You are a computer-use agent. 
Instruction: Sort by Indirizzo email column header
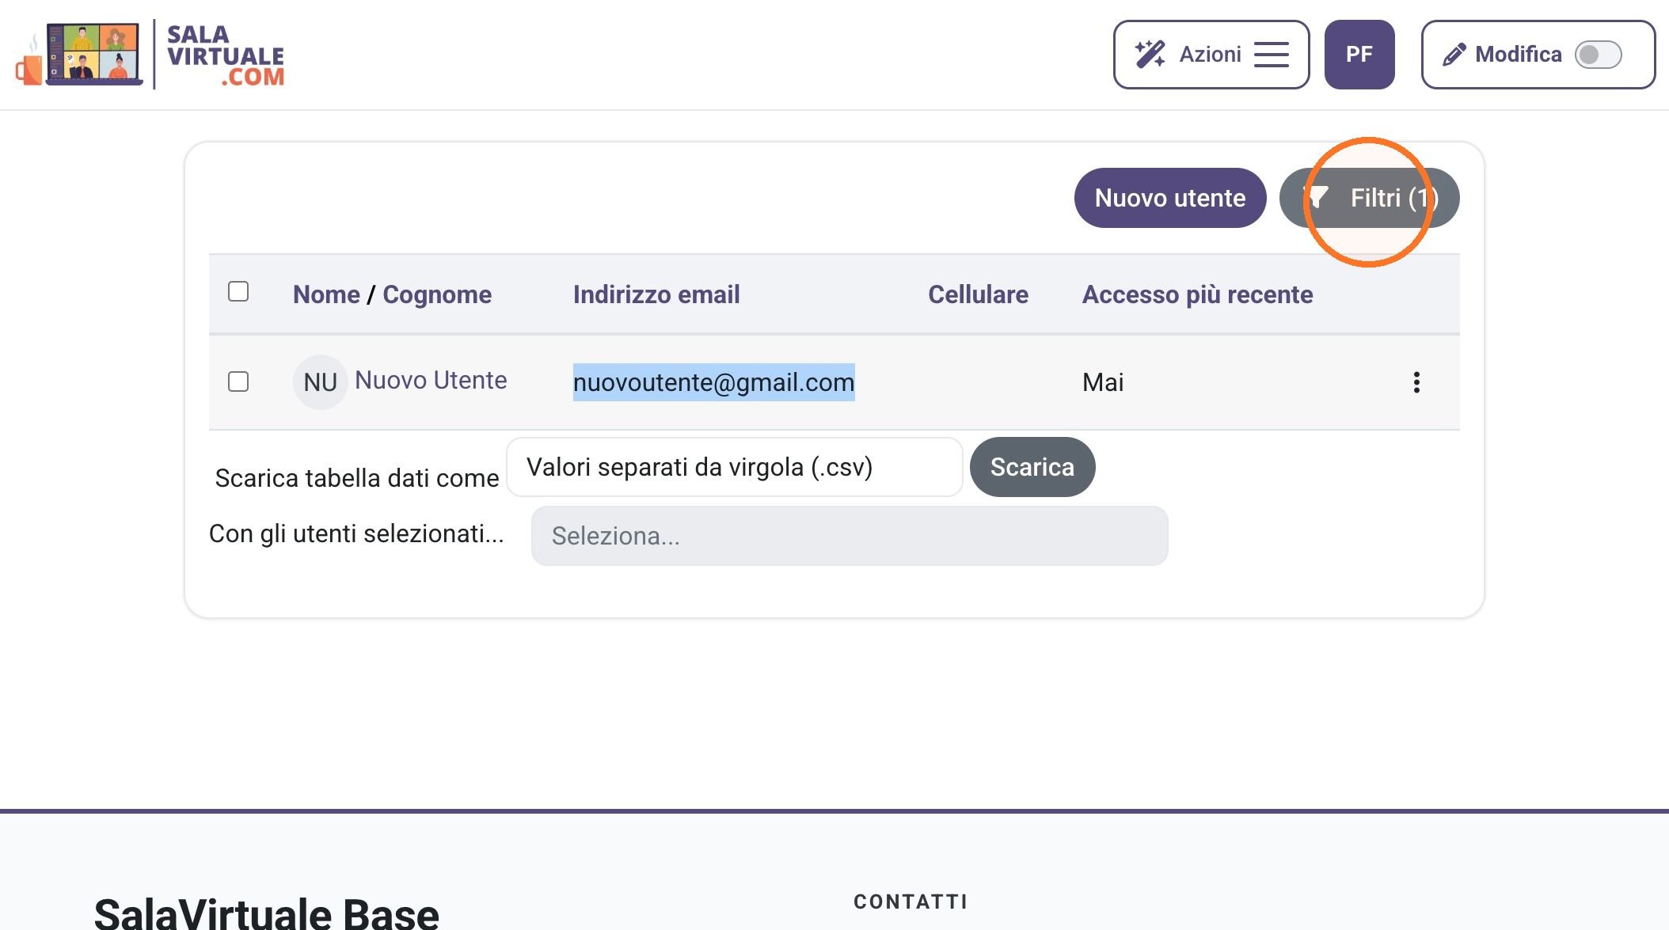coord(656,294)
